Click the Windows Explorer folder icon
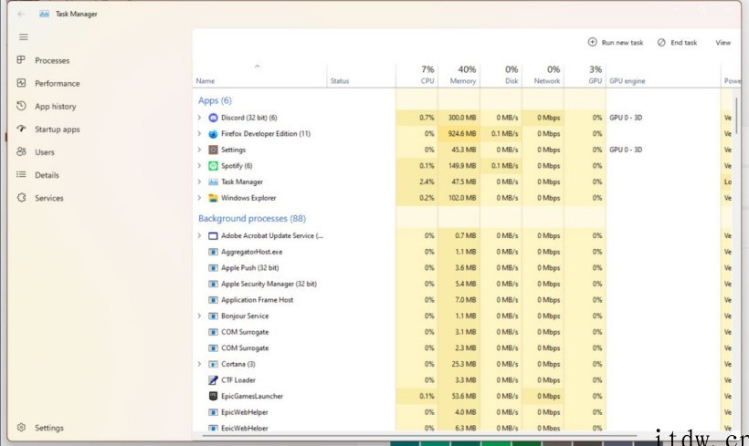 click(x=213, y=198)
